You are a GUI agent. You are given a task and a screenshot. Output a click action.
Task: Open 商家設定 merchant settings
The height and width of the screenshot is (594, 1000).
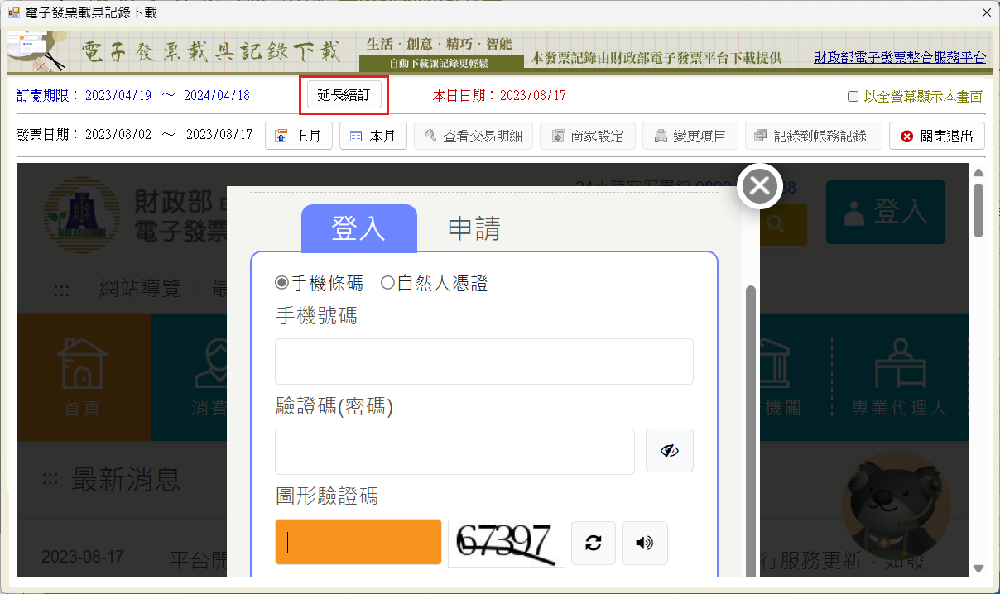588,136
